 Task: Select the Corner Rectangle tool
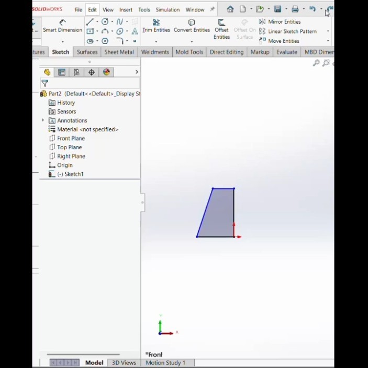(x=90, y=31)
